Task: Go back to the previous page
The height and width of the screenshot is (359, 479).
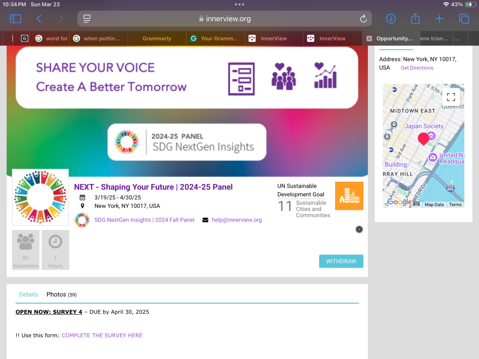Action: [39, 19]
